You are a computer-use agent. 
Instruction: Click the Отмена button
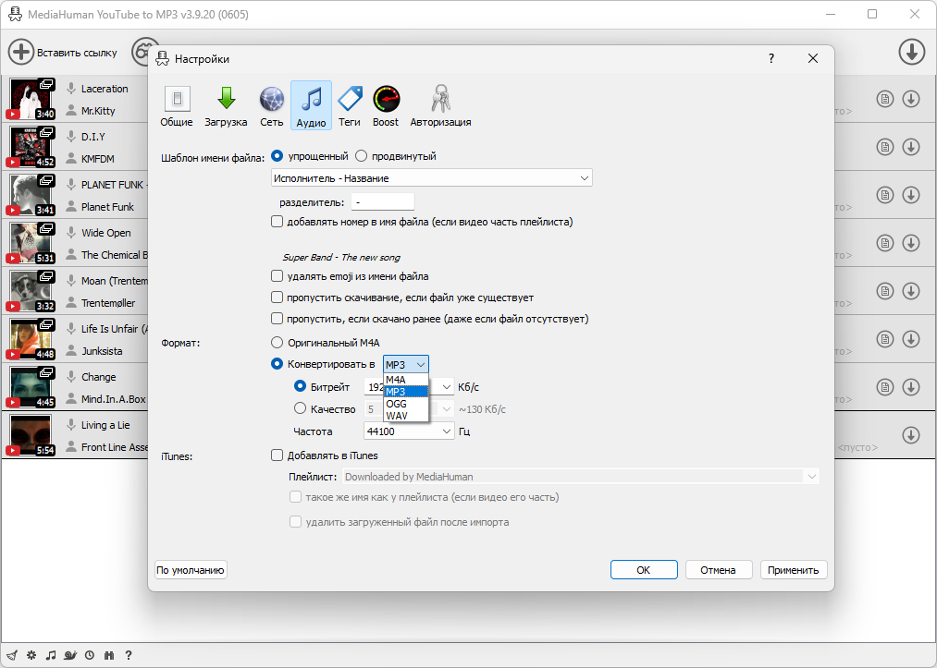tap(718, 569)
